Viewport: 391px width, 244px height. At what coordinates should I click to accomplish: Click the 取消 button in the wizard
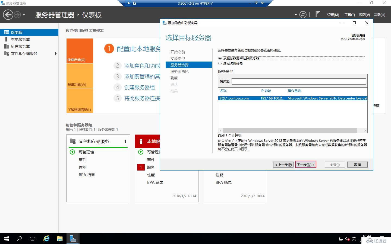coord(357,165)
